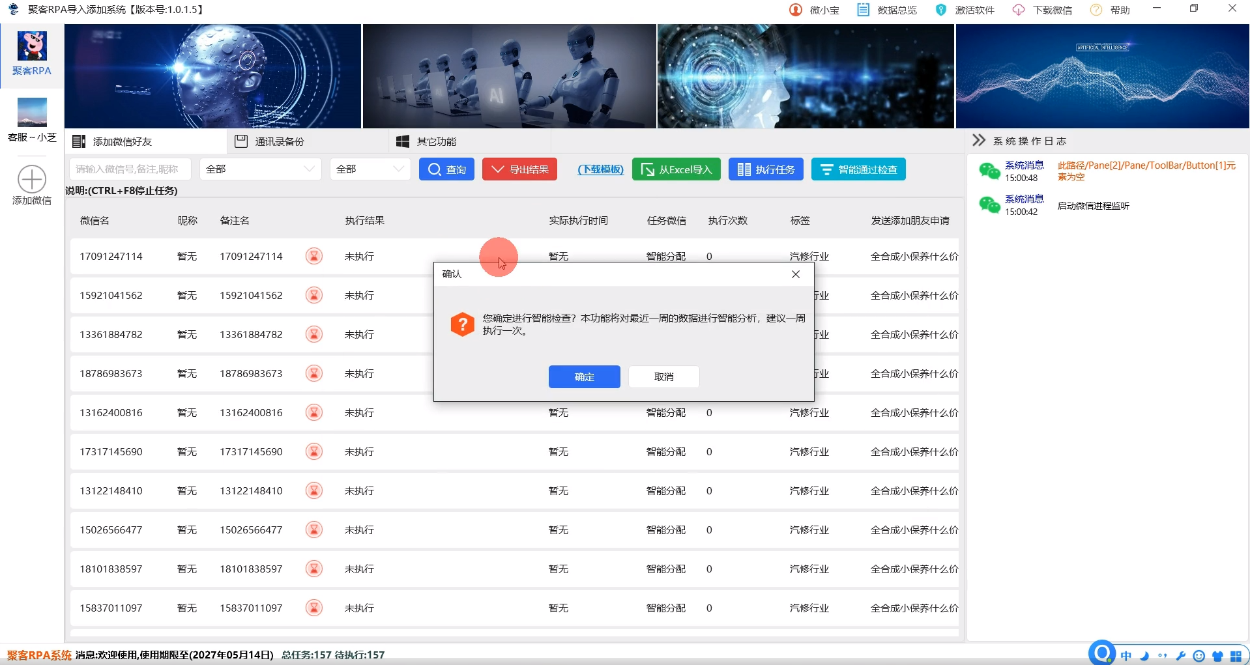Open the first 全部 filter dropdown

coord(259,169)
